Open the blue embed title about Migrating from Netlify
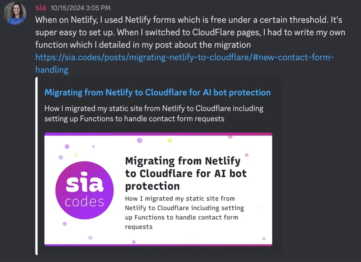This screenshot has width=361, height=262. [x=157, y=92]
